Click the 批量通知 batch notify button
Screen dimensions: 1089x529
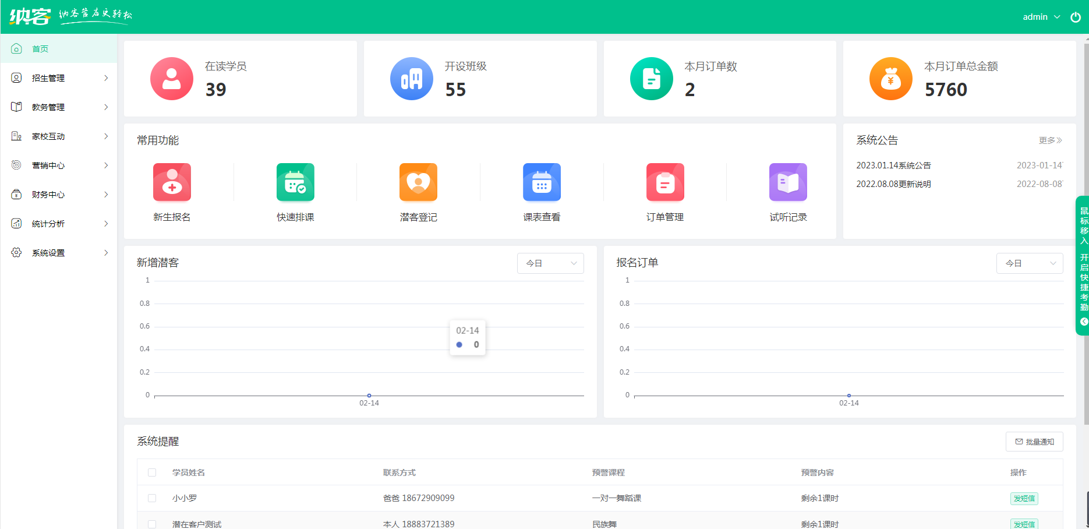(x=1035, y=441)
